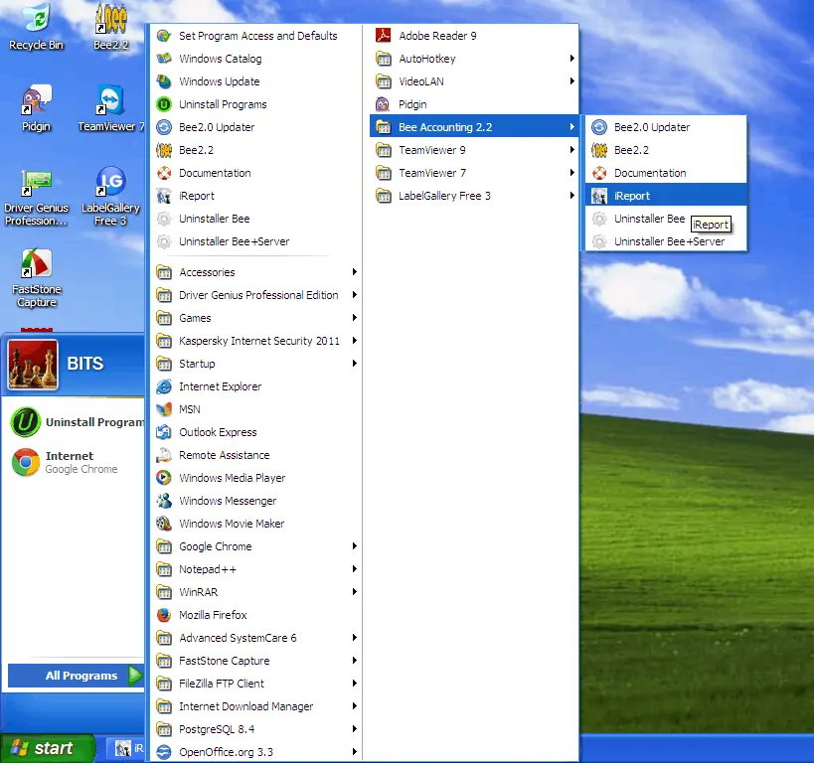Select Uninstaller Bee in Bee Accounting 2.2 submenu
The image size is (814, 763).
coord(666,218)
